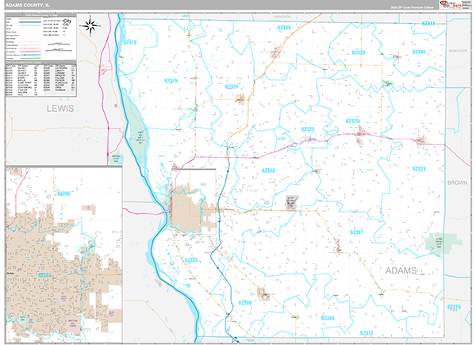Click ZIP code 62325 label
This screenshot has height=345, width=476.
(308, 129)
